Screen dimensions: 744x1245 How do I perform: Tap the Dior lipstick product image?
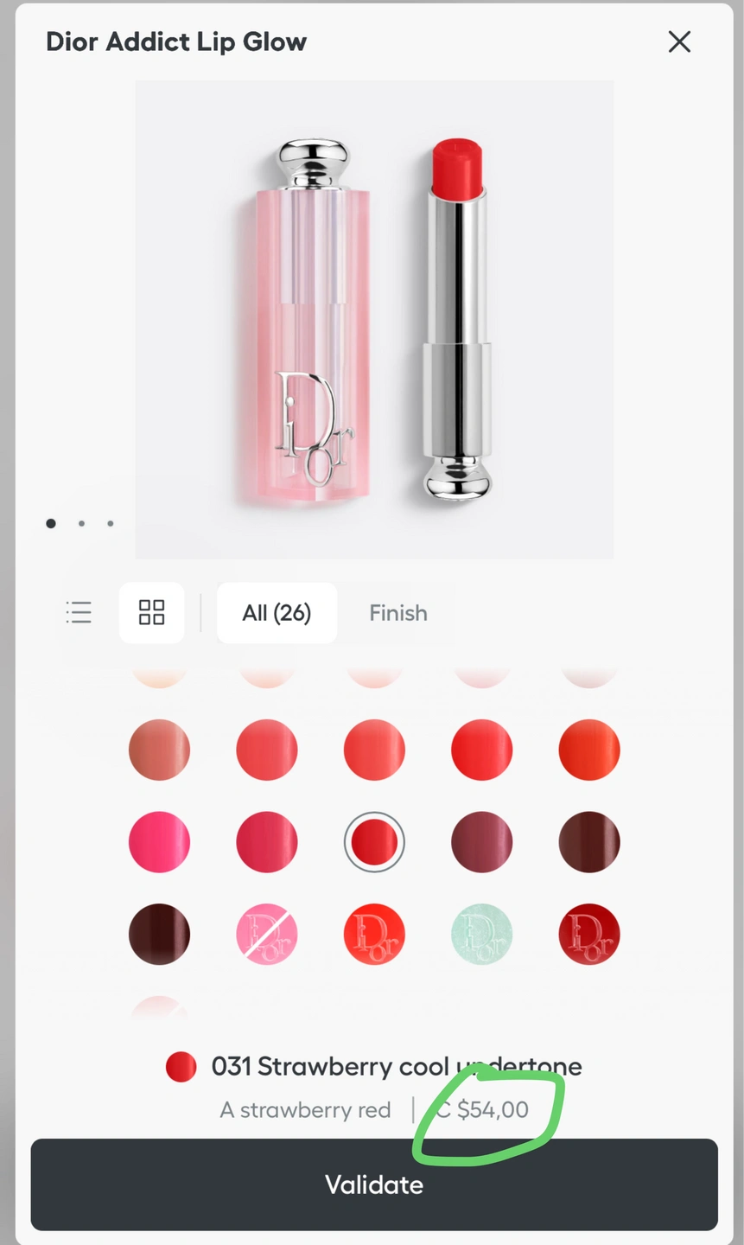(374, 320)
